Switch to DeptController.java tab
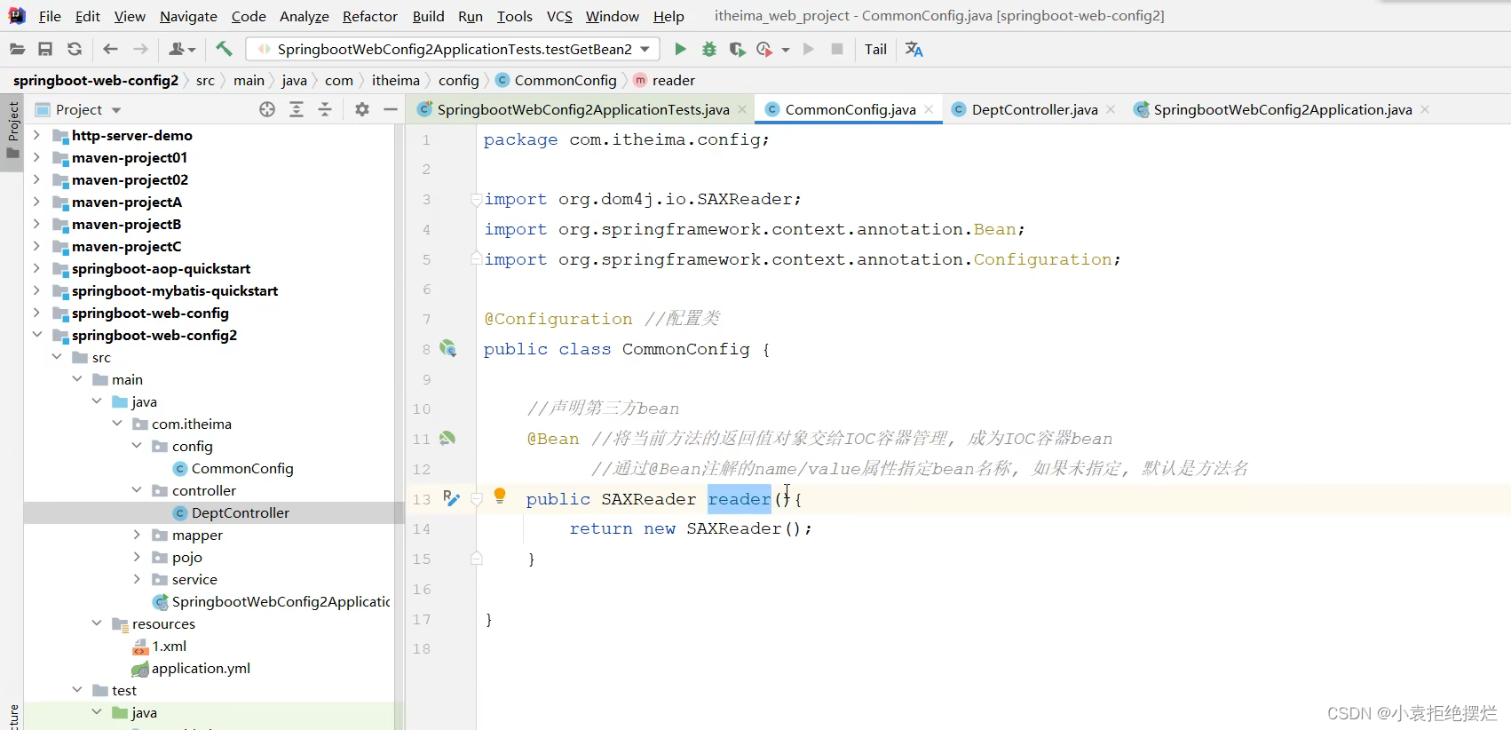This screenshot has width=1511, height=730. pos(1034,109)
